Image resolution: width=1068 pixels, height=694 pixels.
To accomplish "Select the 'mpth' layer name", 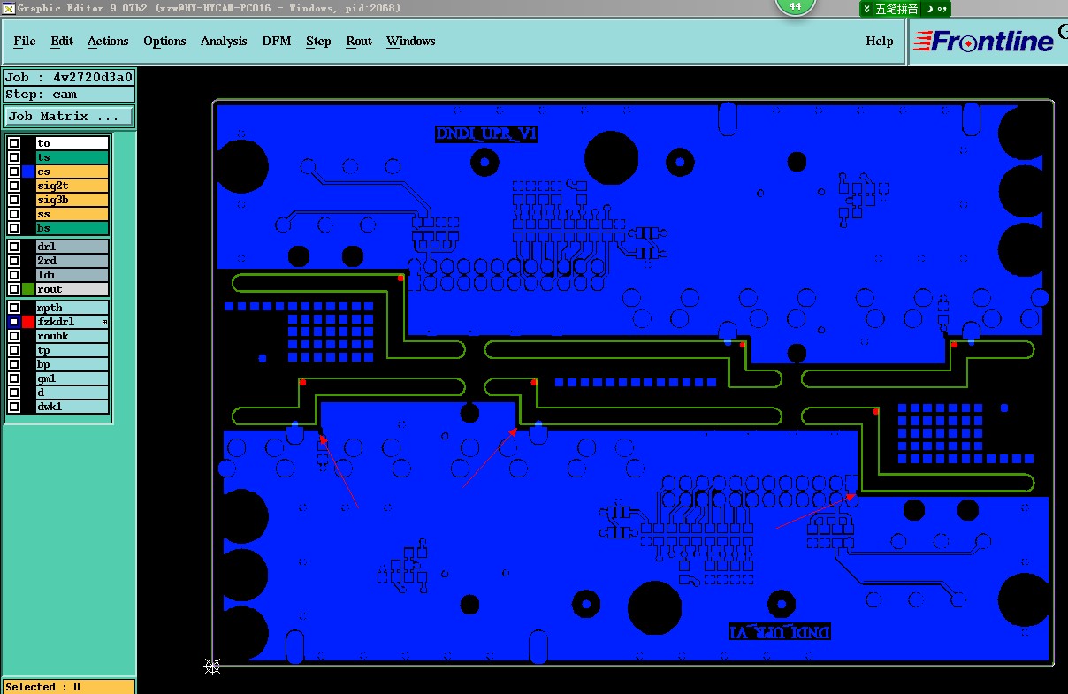I will coord(72,308).
